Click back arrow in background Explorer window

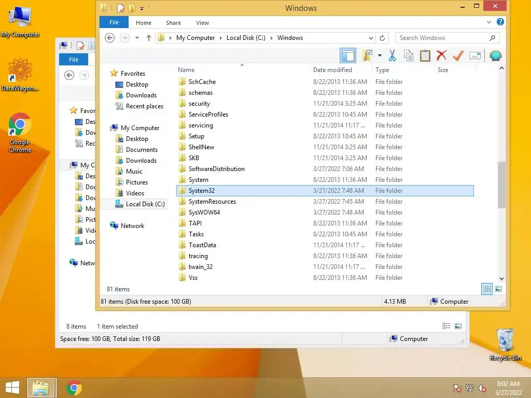pos(69,75)
